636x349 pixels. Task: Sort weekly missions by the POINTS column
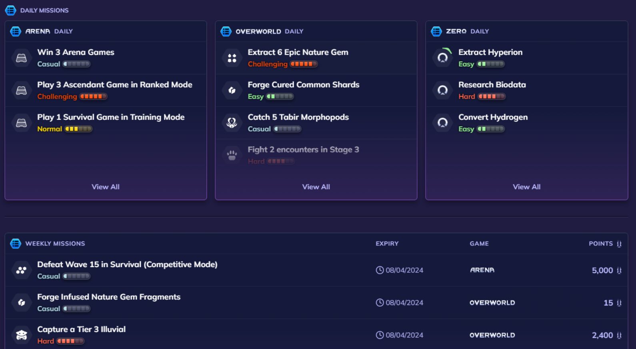click(605, 243)
